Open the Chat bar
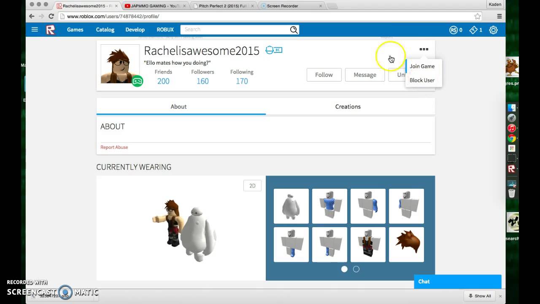The image size is (540, 304). (458, 282)
